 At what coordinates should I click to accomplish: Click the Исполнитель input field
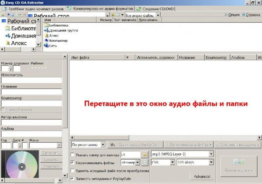point(31,80)
